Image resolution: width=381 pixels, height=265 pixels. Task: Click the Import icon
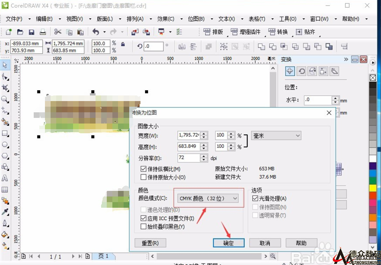135,32
